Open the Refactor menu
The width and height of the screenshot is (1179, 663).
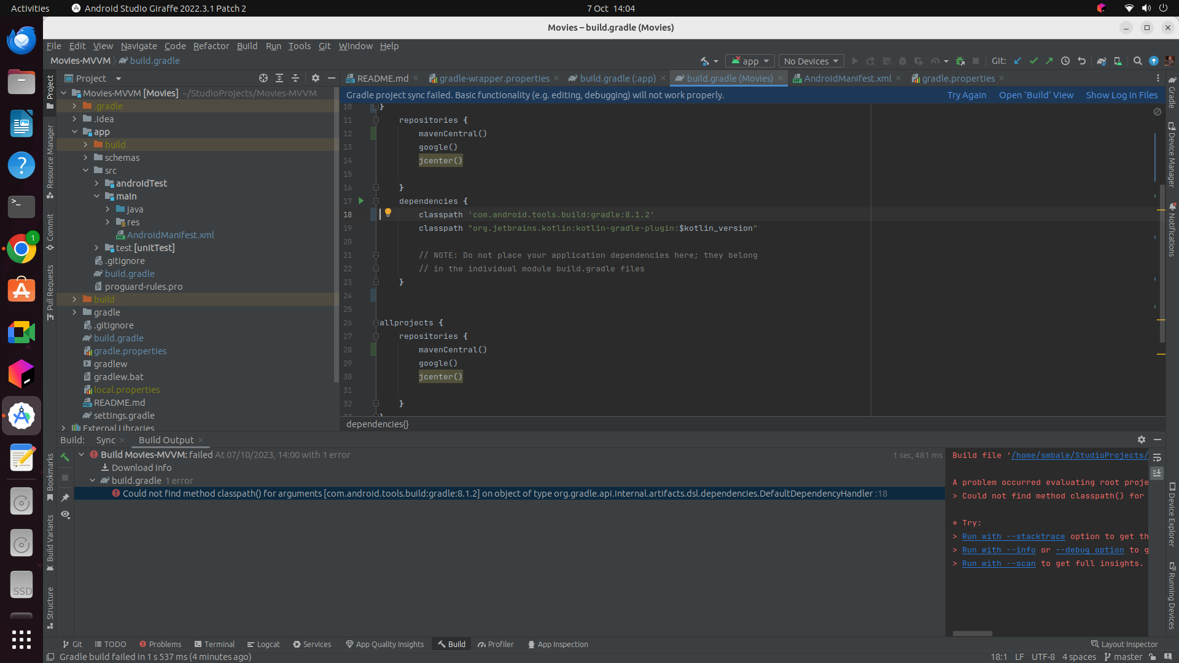click(211, 45)
